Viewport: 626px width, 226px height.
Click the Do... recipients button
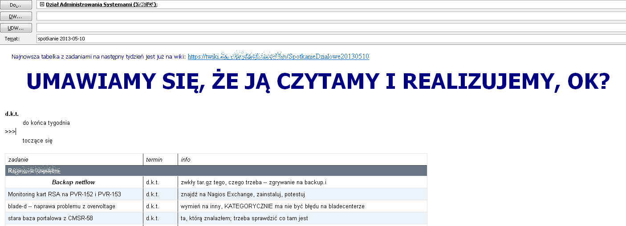tap(16, 4)
